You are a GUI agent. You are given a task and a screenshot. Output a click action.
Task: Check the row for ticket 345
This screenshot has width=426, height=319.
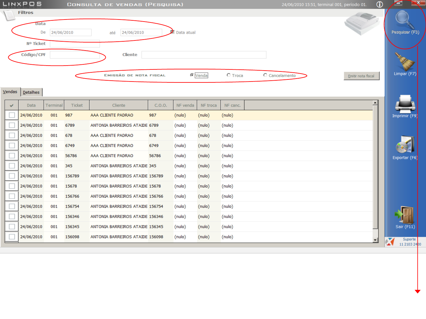tap(12, 166)
